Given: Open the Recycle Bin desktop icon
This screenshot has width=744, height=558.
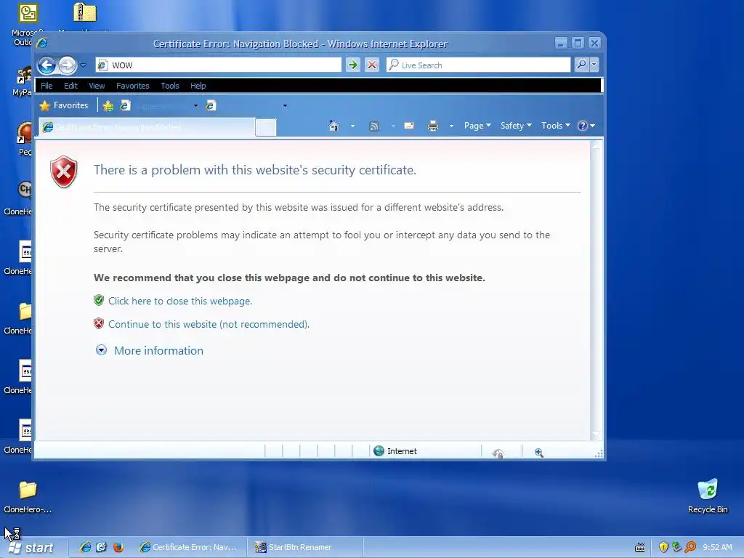Looking at the screenshot, I should (x=708, y=496).
